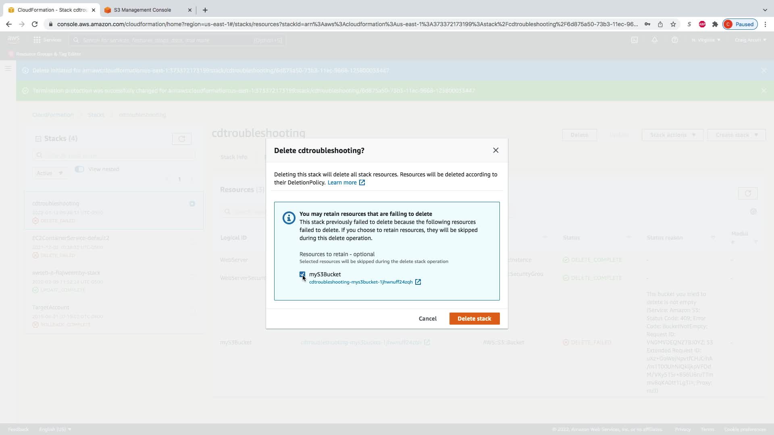Image resolution: width=774 pixels, height=435 pixels.
Task: Click the Adblock Plus extension icon
Action: point(702,24)
